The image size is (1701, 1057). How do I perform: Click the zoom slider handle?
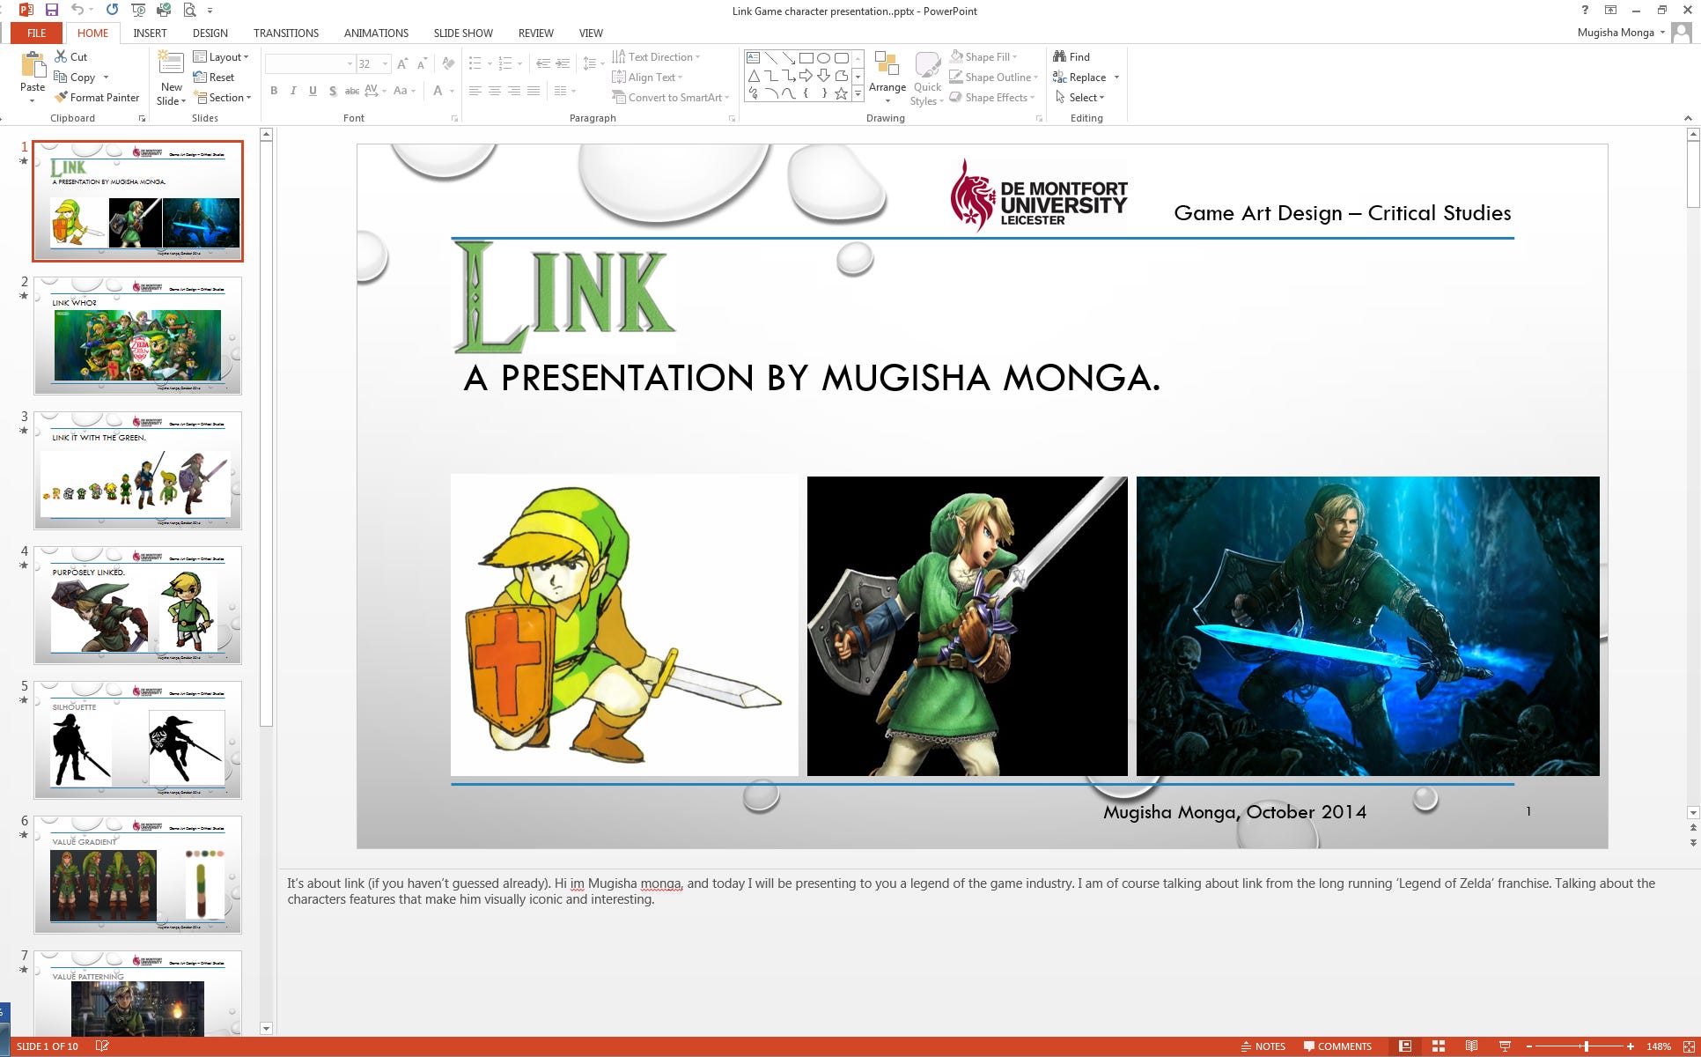tap(1587, 1046)
